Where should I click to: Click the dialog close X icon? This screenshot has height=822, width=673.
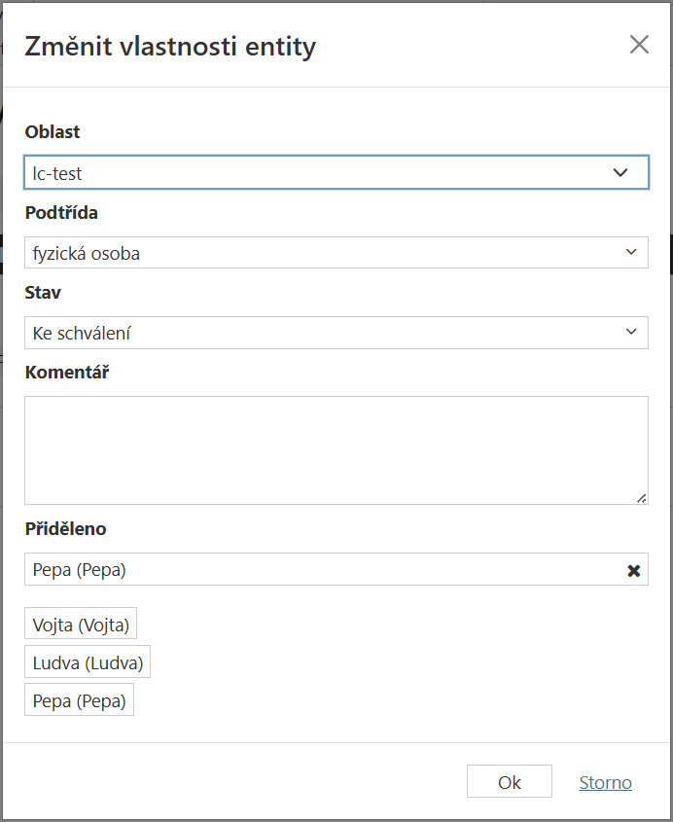(639, 44)
